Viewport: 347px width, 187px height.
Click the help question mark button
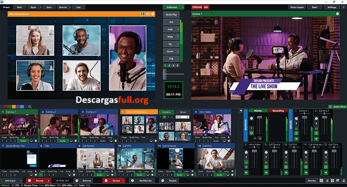pyautogui.click(x=344, y=7)
